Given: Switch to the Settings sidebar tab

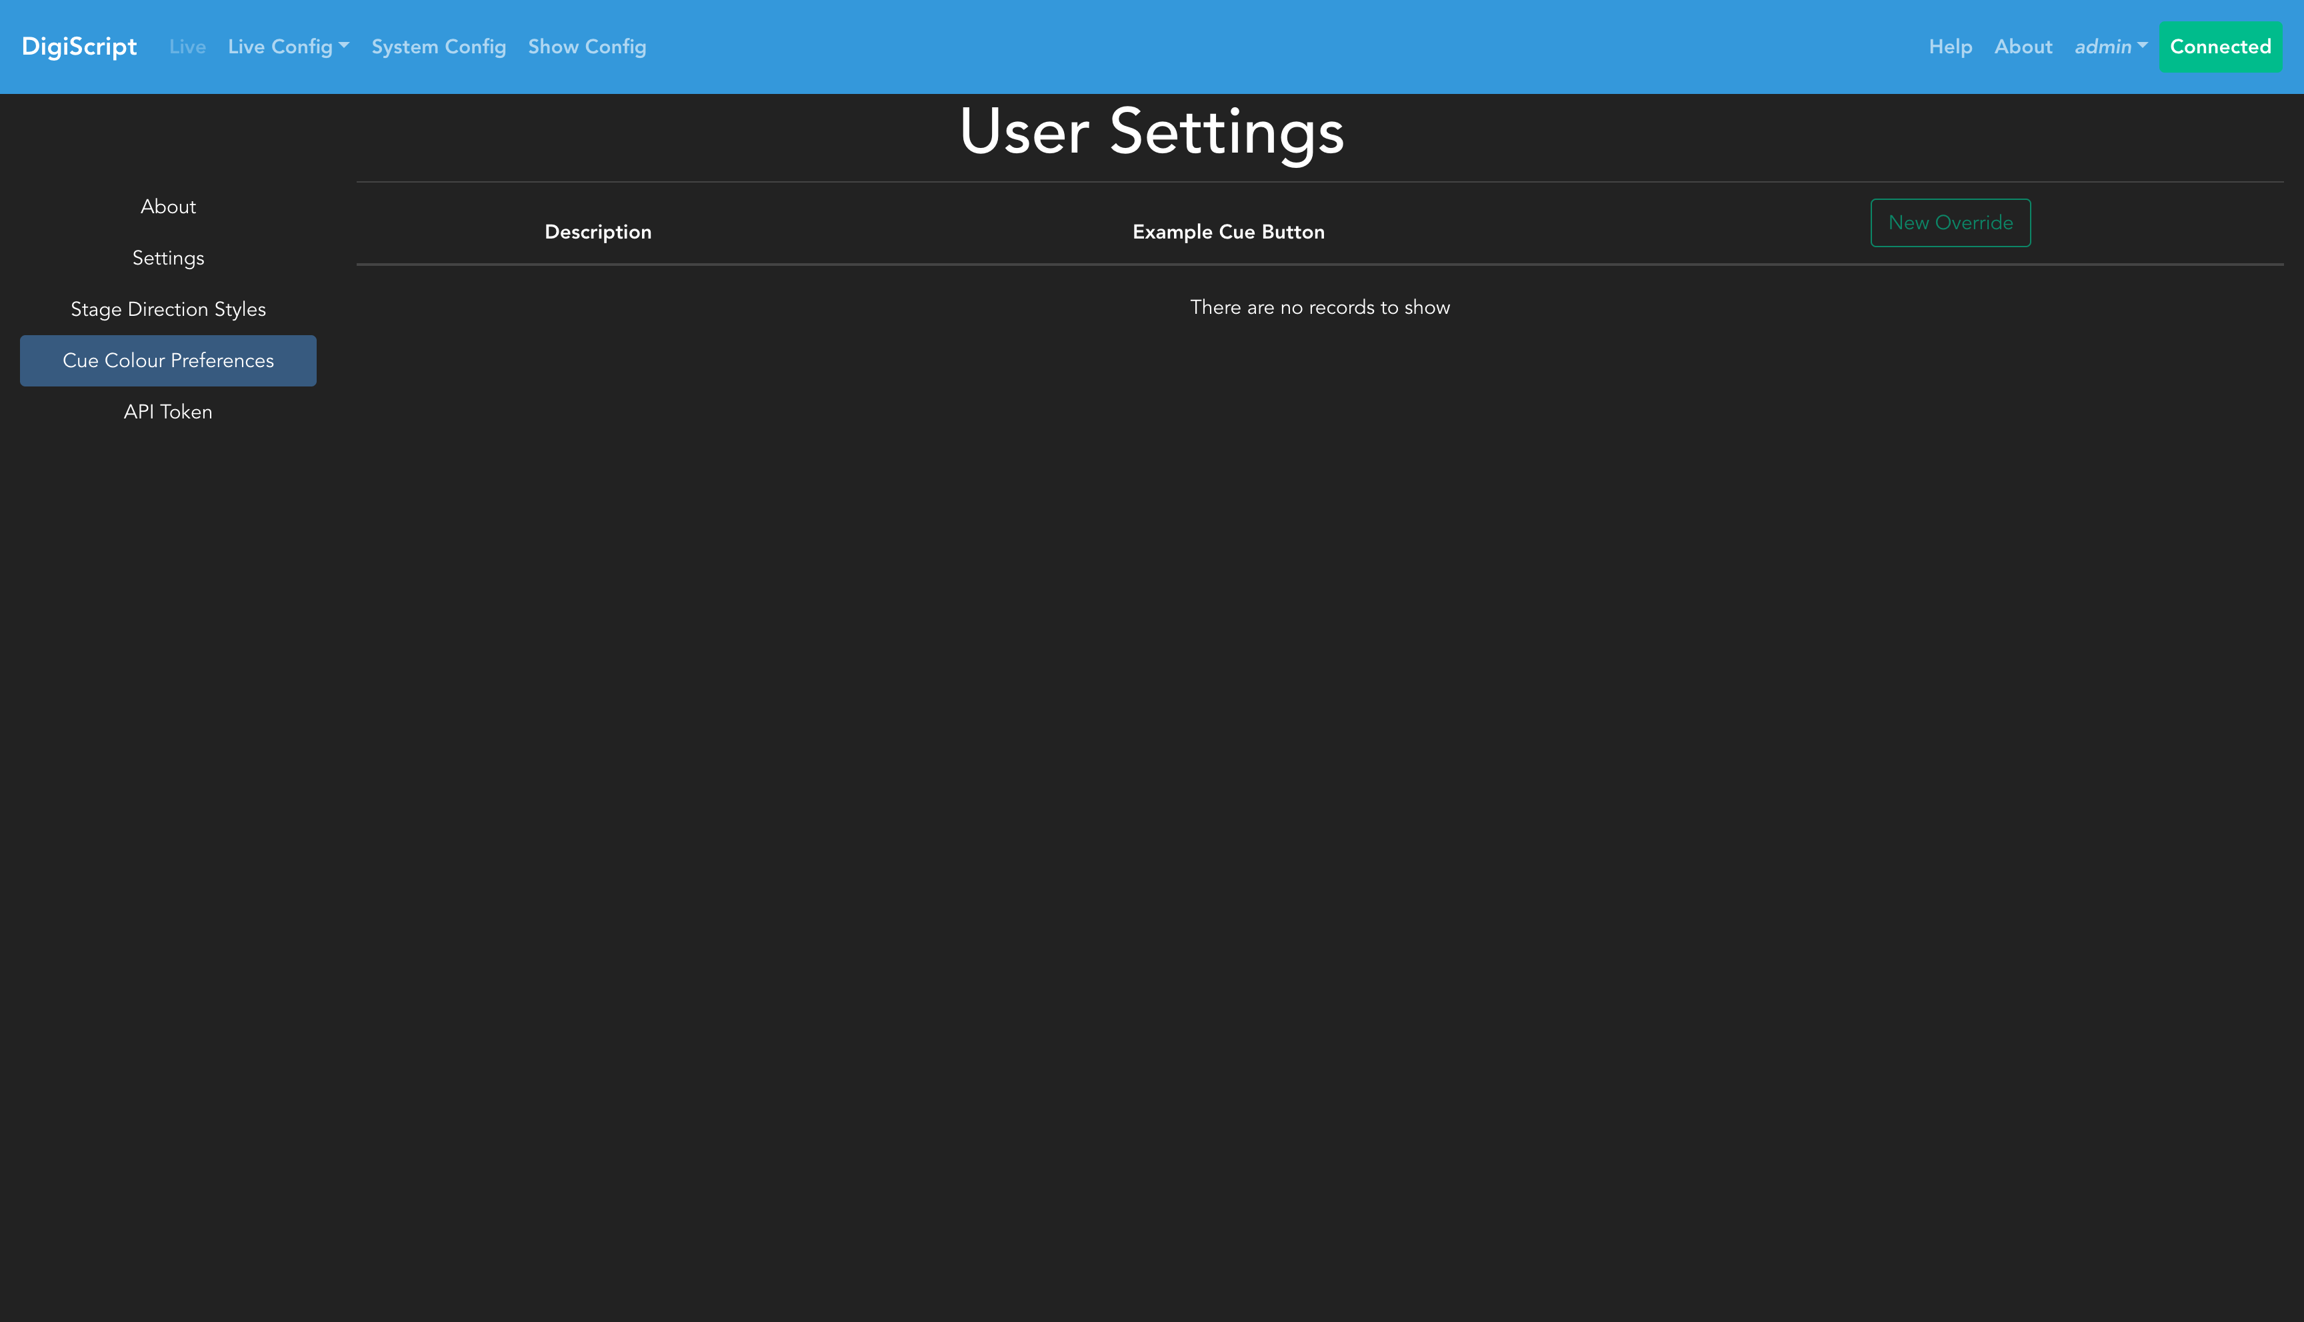Looking at the screenshot, I should point(168,258).
